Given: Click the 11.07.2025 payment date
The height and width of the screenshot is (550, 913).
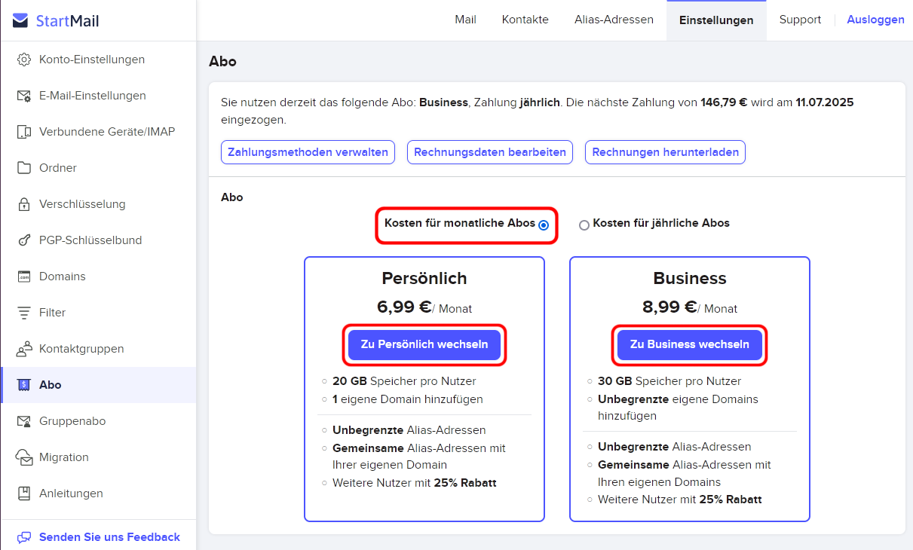Looking at the screenshot, I should coord(825,102).
